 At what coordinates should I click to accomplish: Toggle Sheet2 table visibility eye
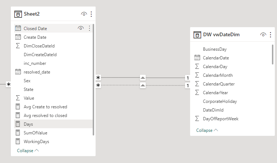coord(84,14)
